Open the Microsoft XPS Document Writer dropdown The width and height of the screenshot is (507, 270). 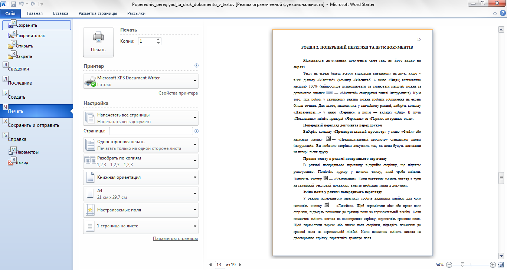point(141,81)
